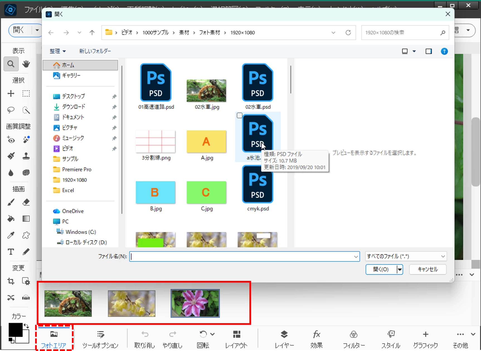Click the キャンセル button
481x351 pixels.
428,269
